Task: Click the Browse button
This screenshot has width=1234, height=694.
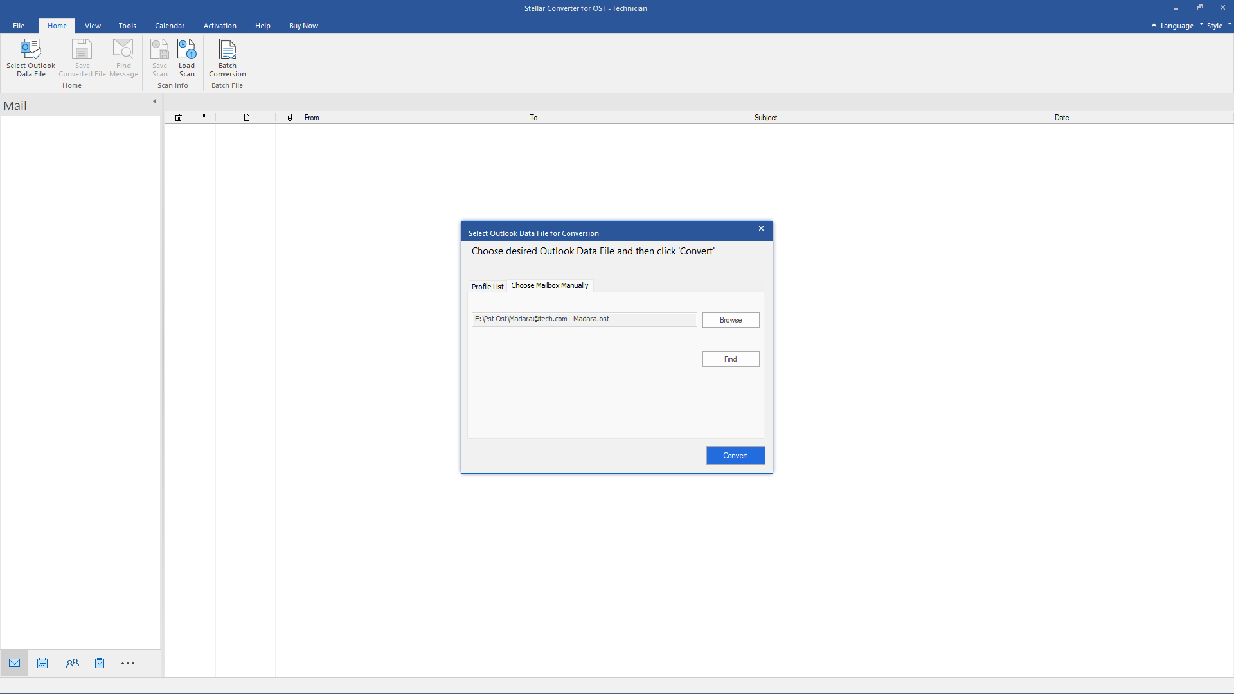Action: point(731,319)
